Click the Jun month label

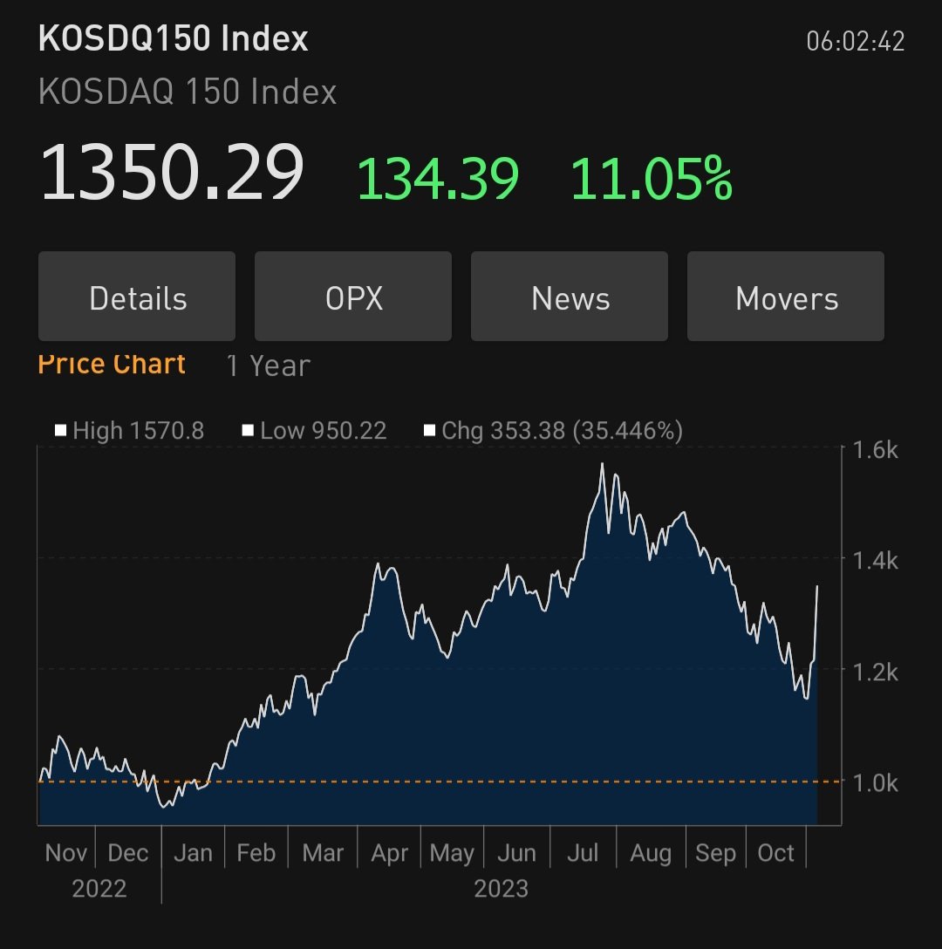[x=516, y=853]
